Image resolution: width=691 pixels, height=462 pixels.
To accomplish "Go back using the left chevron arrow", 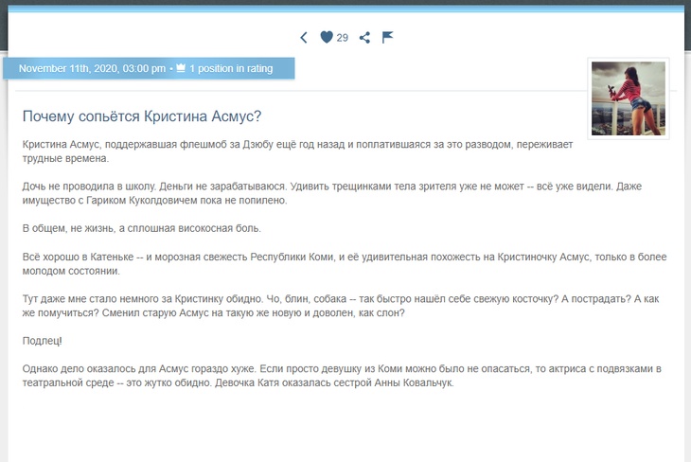I will tap(304, 38).
